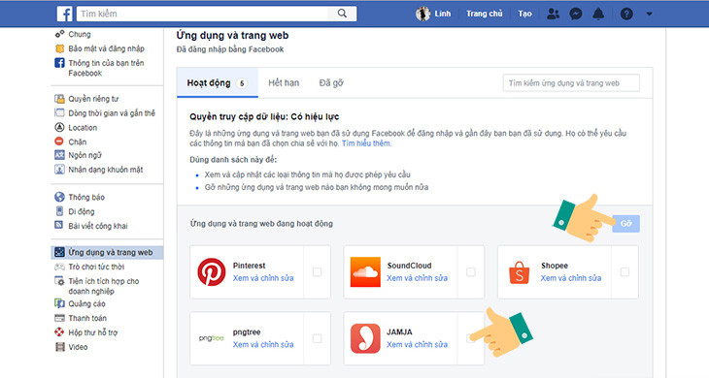Open SoundCloud Xem và chỉnh sửa link
The image size is (709, 378).
coord(417,278)
